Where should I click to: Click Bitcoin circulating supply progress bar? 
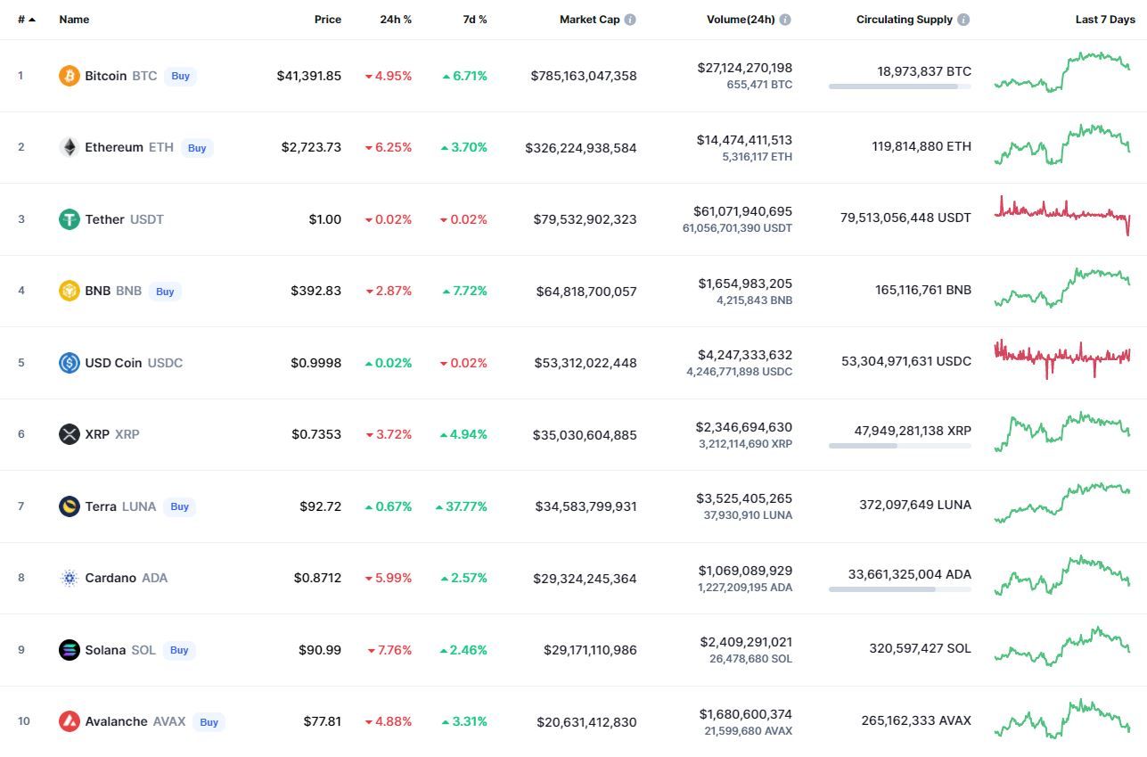[900, 86]
